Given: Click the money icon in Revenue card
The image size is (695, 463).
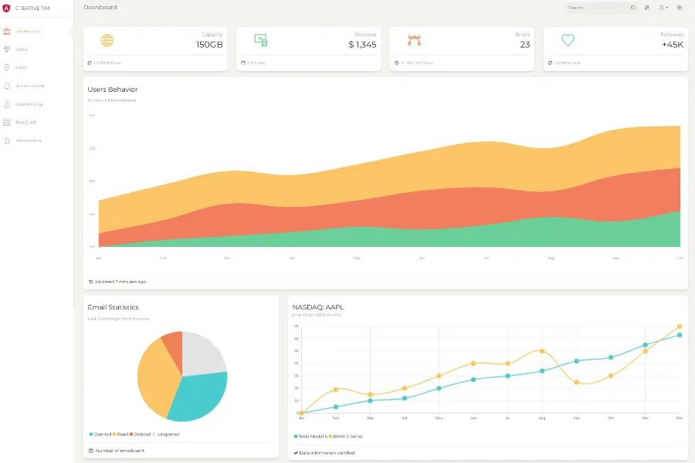Looking at the screenshot, I should click(x=260, y=41).
